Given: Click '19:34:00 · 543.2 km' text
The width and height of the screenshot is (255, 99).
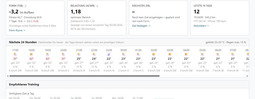Looking at the screenshot, I should (x=205, y=17).
